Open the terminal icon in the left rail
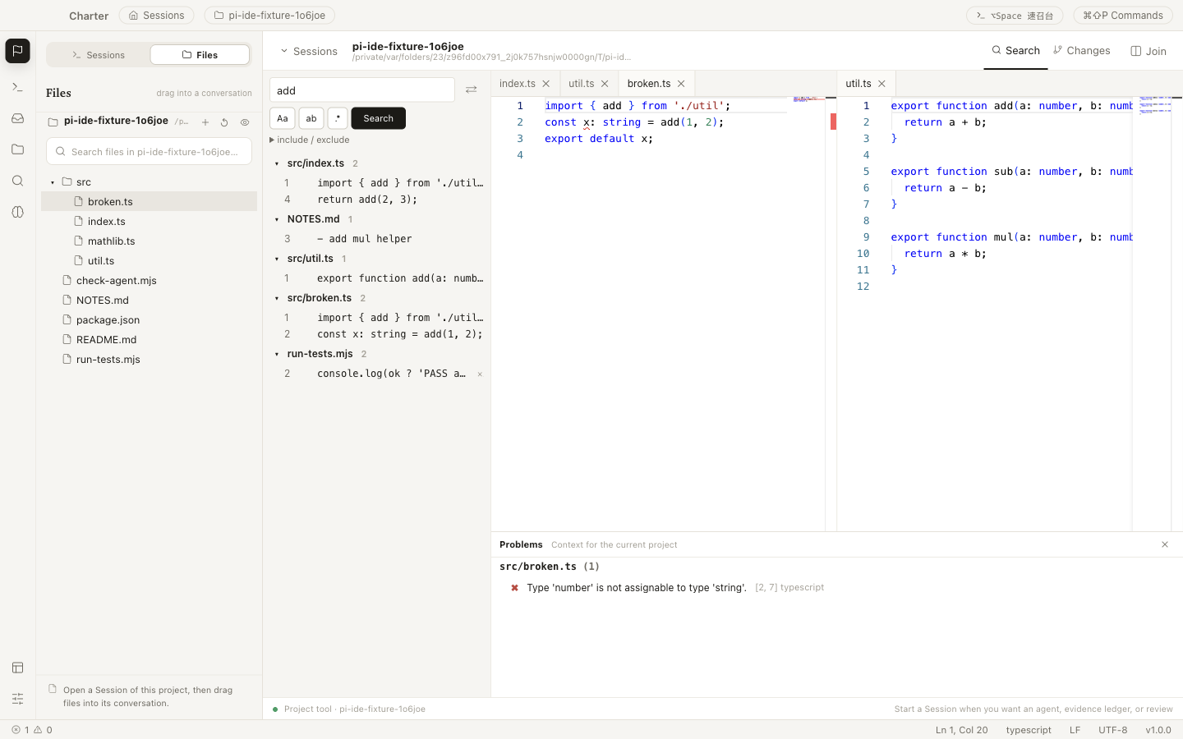The image size is (1183, 739). point(17,87)
